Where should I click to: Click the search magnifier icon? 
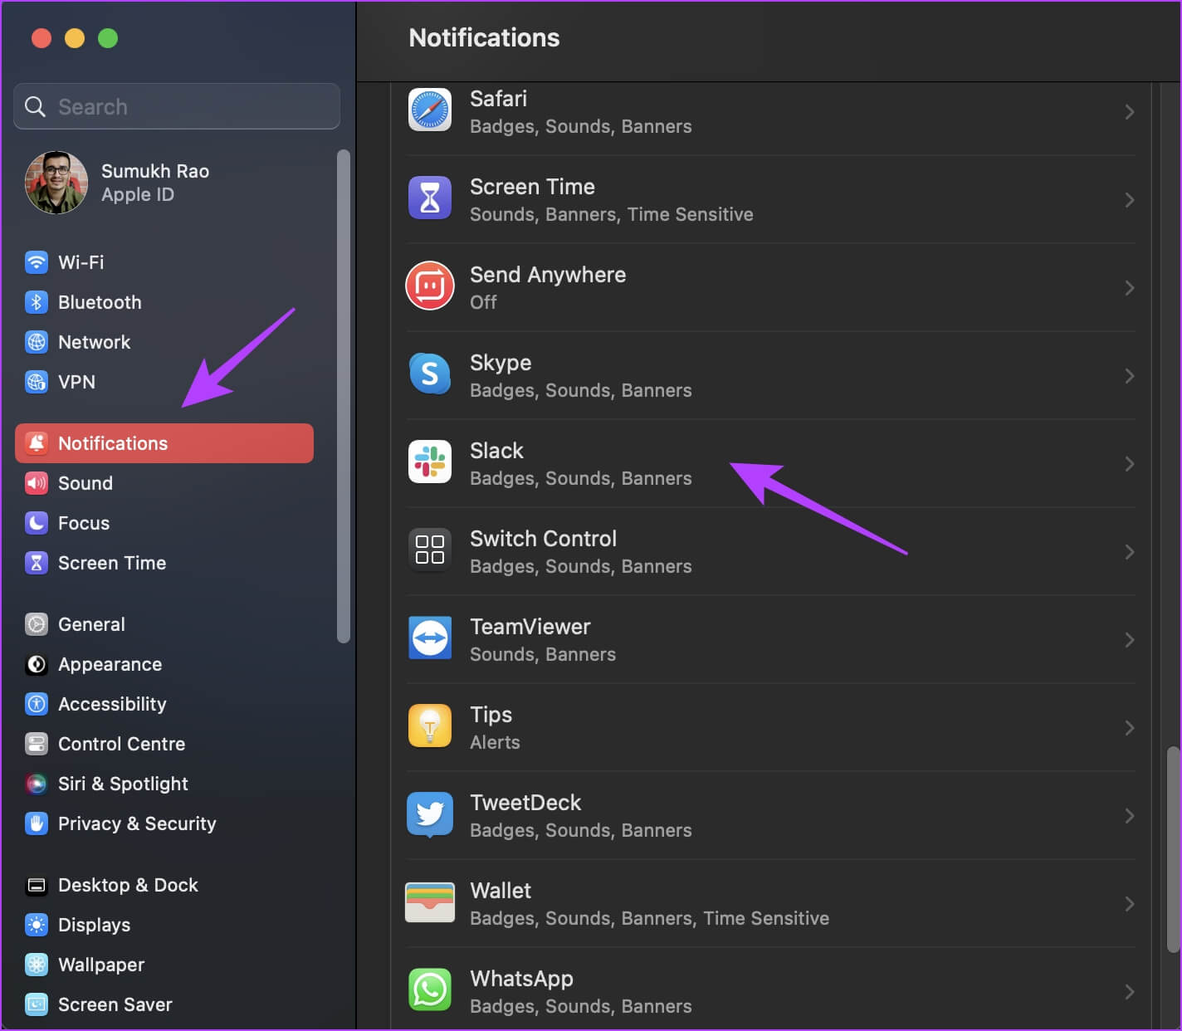[35, 106]
